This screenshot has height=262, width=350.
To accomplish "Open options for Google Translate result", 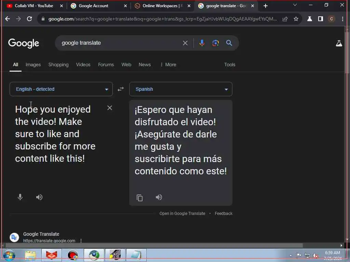I will tap(81, 241).
